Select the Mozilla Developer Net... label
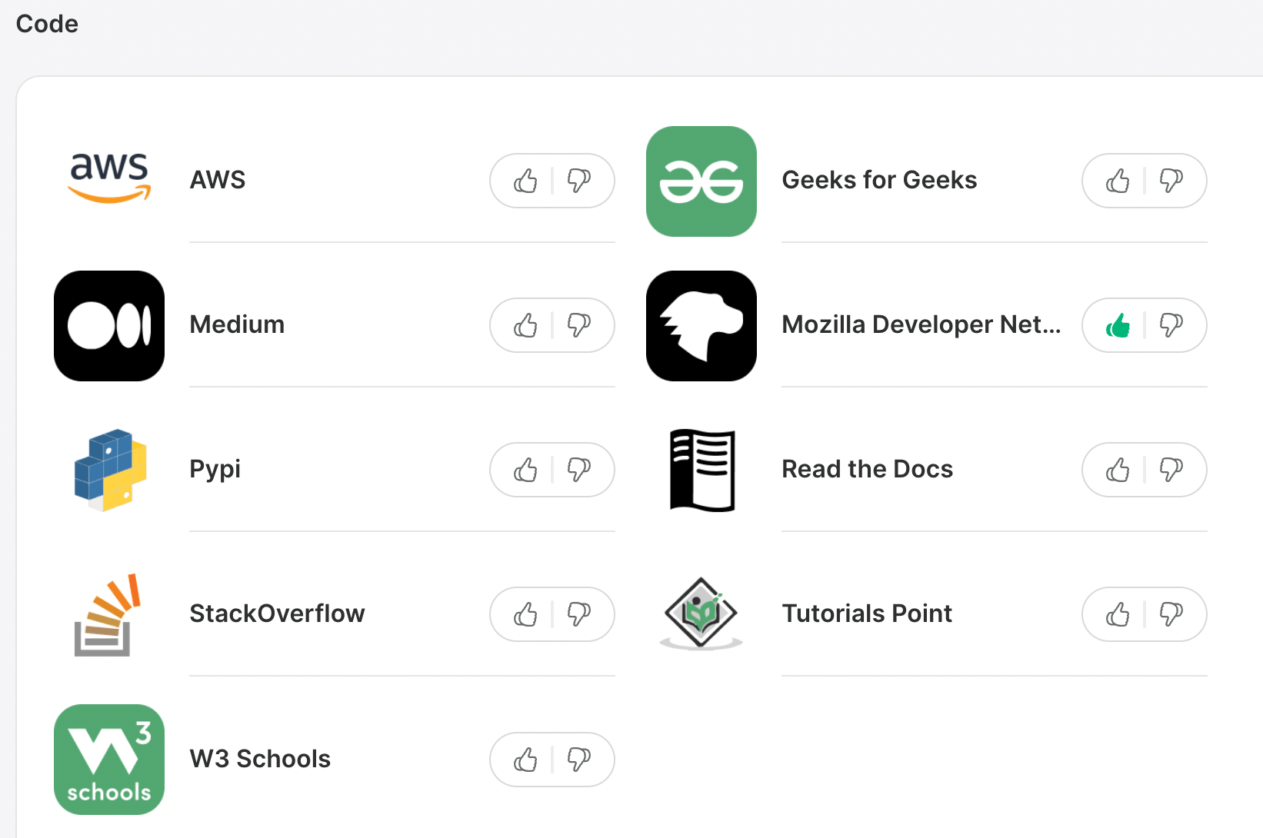This screenshot has width=1263, height=838. coord(921,324)
